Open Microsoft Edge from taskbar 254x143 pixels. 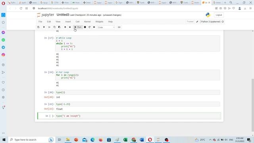tap(92, 139)
